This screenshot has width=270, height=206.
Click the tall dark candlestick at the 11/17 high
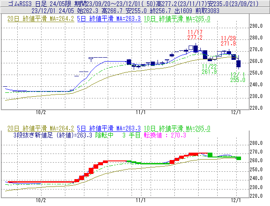196,49
